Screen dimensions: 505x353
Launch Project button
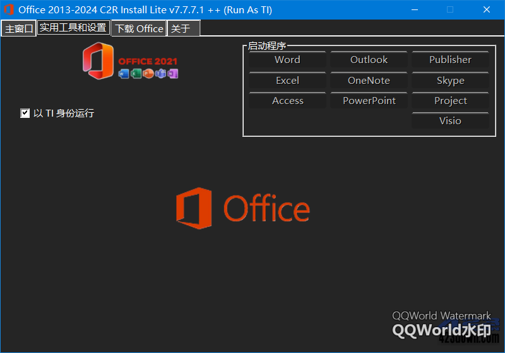[450, 101]
